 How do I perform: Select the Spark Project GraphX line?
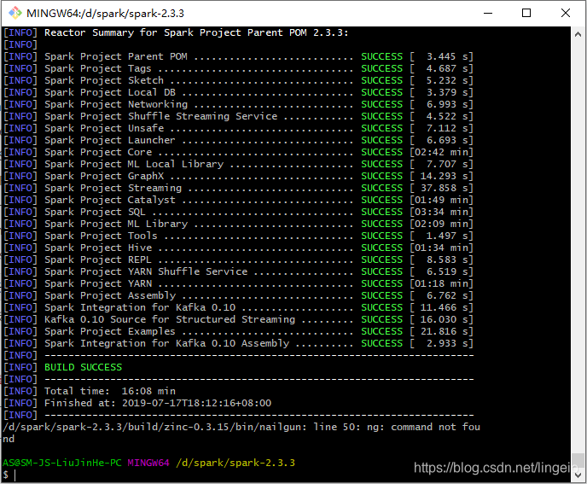click(x=239, y=177)
